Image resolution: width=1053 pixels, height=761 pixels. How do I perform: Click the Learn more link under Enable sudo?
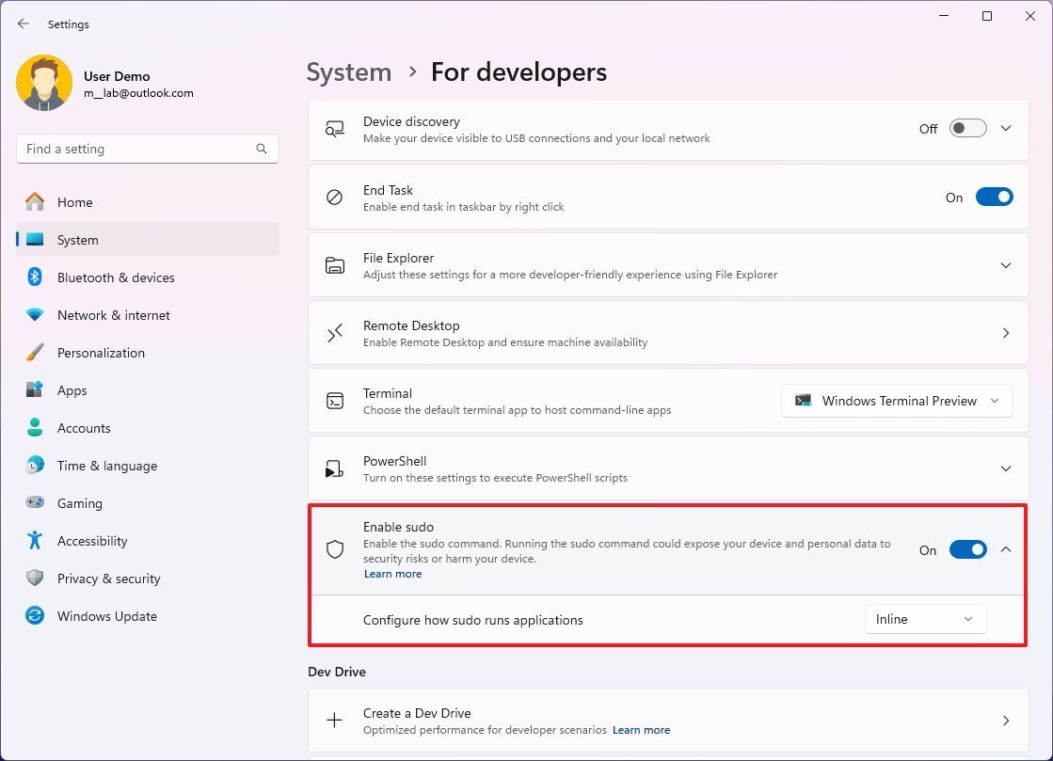tap(392, 573)
